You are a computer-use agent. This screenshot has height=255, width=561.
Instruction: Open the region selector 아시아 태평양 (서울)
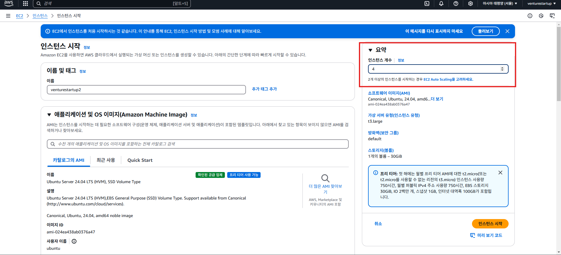click(x=500, y=4)
